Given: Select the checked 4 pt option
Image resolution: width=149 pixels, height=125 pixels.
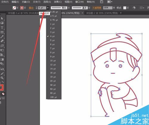Looking at the screenshot, I should 54,36.
